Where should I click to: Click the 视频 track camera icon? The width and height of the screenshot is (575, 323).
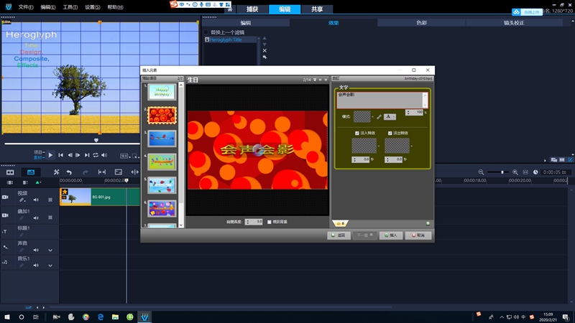tap(5, 197)
